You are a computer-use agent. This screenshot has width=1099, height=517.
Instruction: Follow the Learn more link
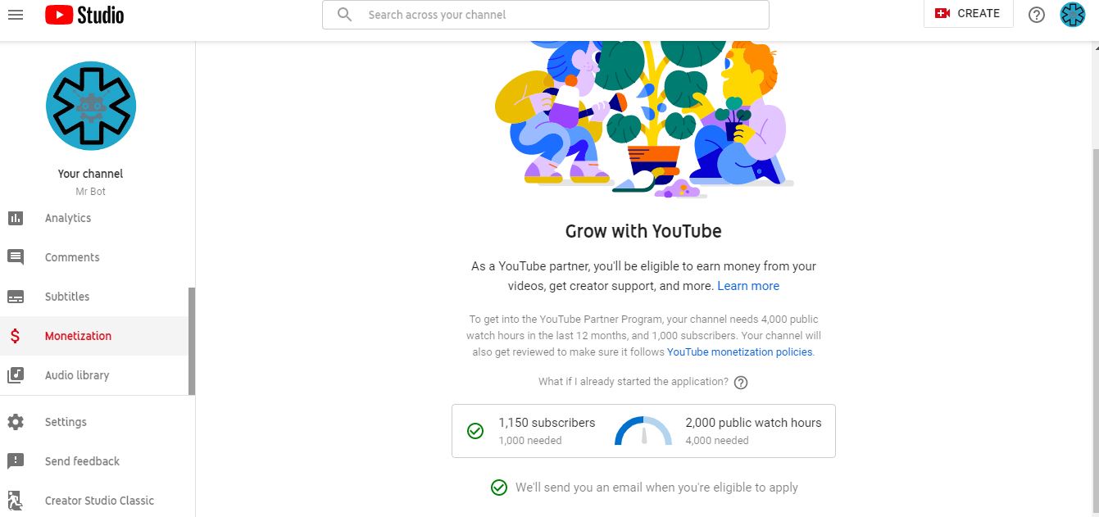point(748,286)
